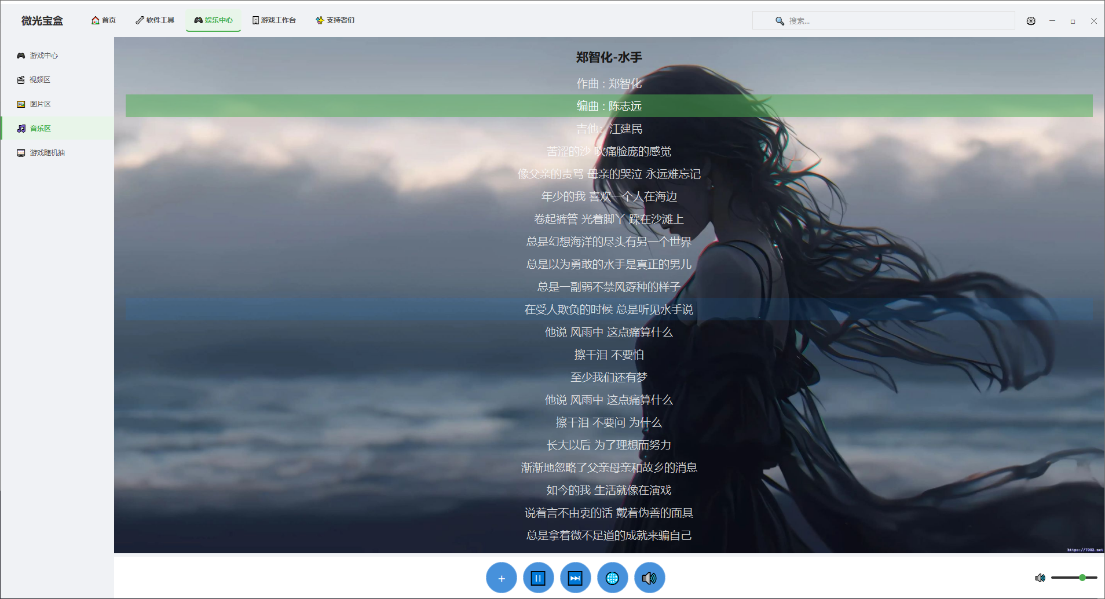Jump to lyric 如今的我 生活就像在演戏
Image resolution: width=1105 pixels, height=599 pixels.
click(x=609, y=490)
